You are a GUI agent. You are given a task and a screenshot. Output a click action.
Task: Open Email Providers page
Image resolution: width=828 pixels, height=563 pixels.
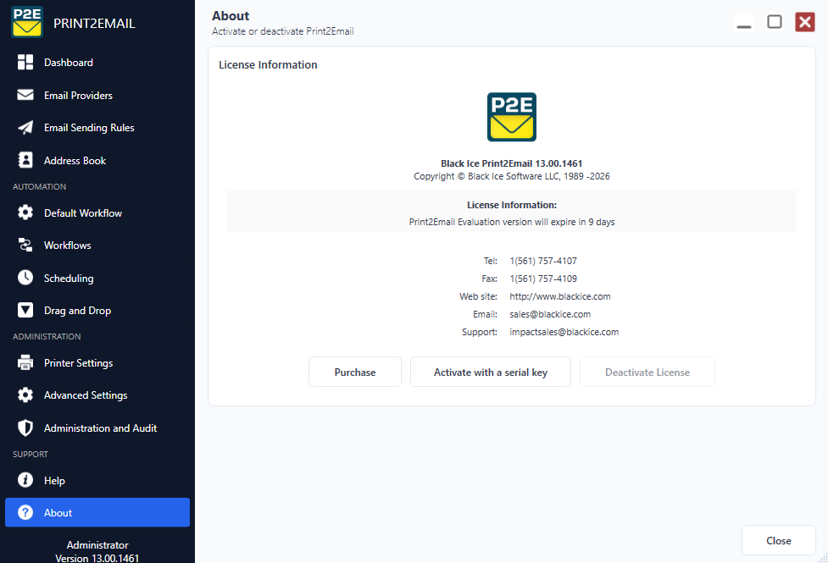[97, 95]
